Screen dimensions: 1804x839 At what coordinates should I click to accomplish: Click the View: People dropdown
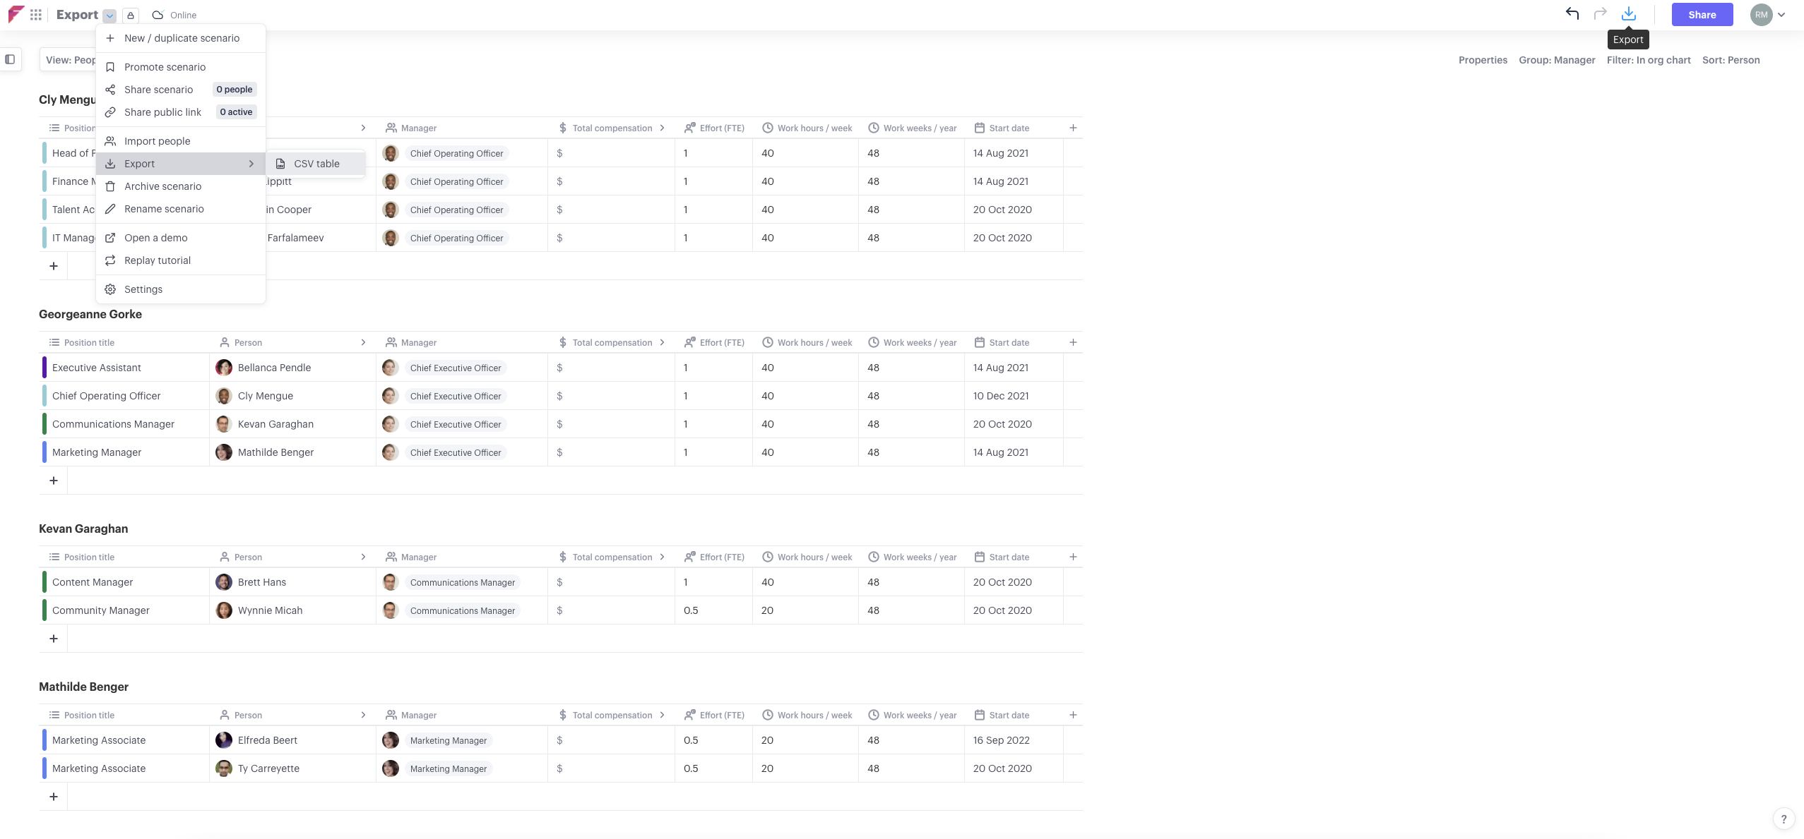pos(71,60)
